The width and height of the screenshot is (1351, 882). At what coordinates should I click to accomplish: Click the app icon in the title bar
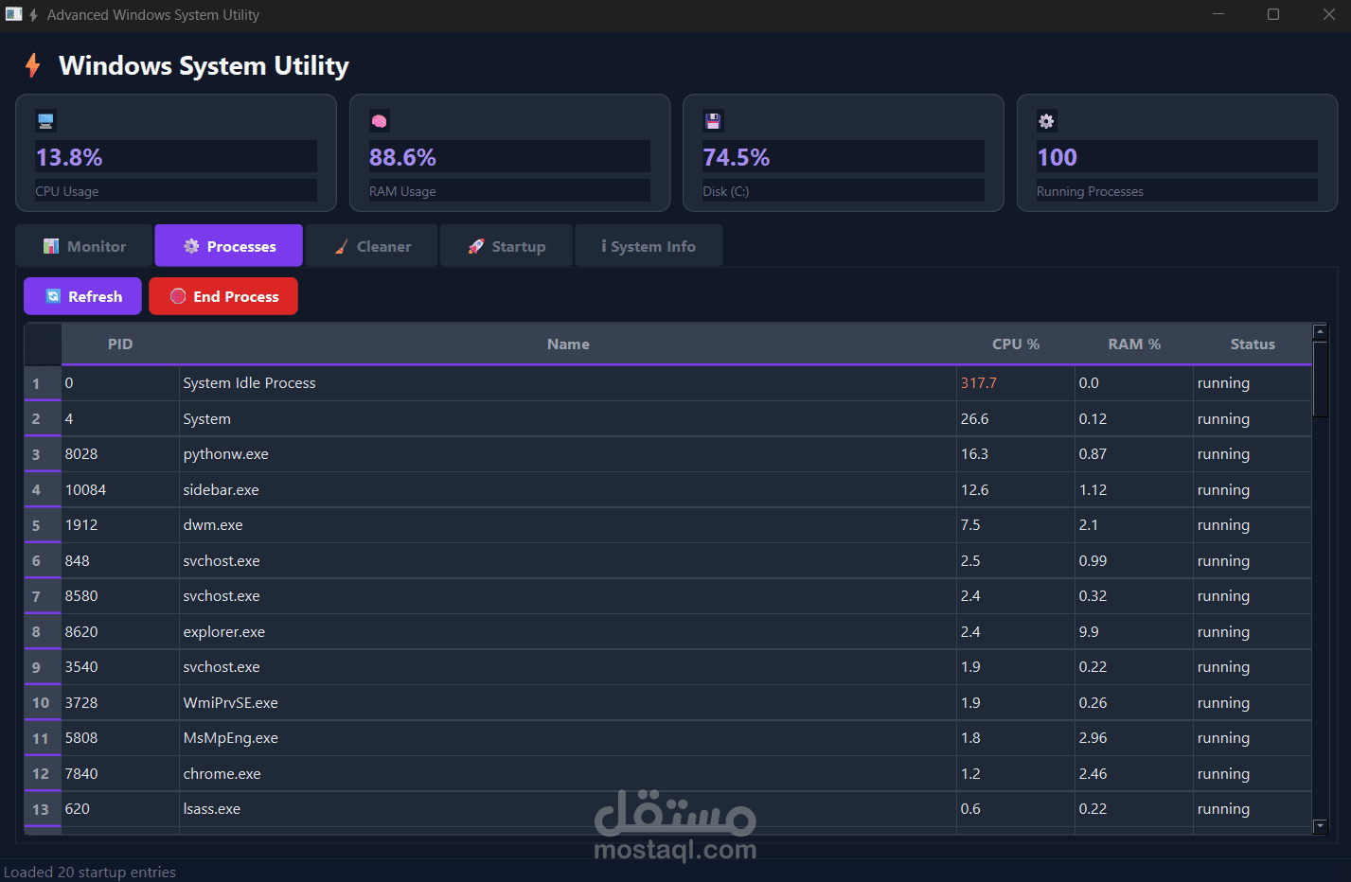coord(13,14)
